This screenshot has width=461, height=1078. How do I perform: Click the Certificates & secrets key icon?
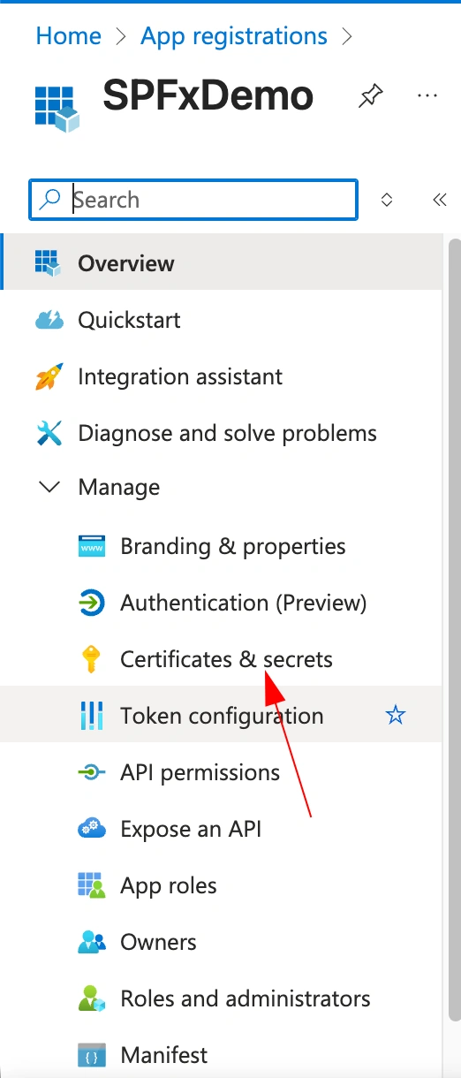click(x=92, y=659)
